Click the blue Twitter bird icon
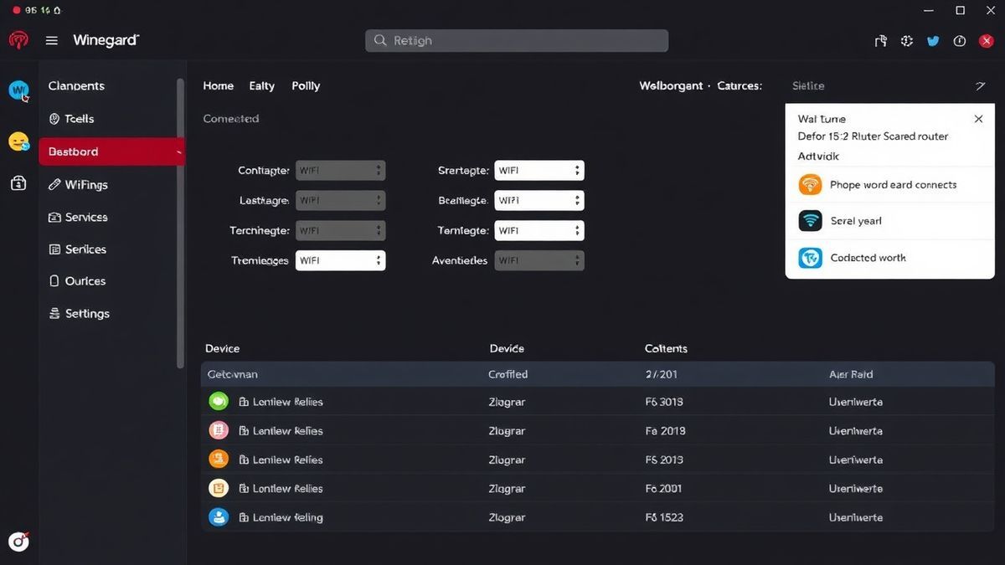Screen dimensions: 1005x565 click(x=933, y=40)
